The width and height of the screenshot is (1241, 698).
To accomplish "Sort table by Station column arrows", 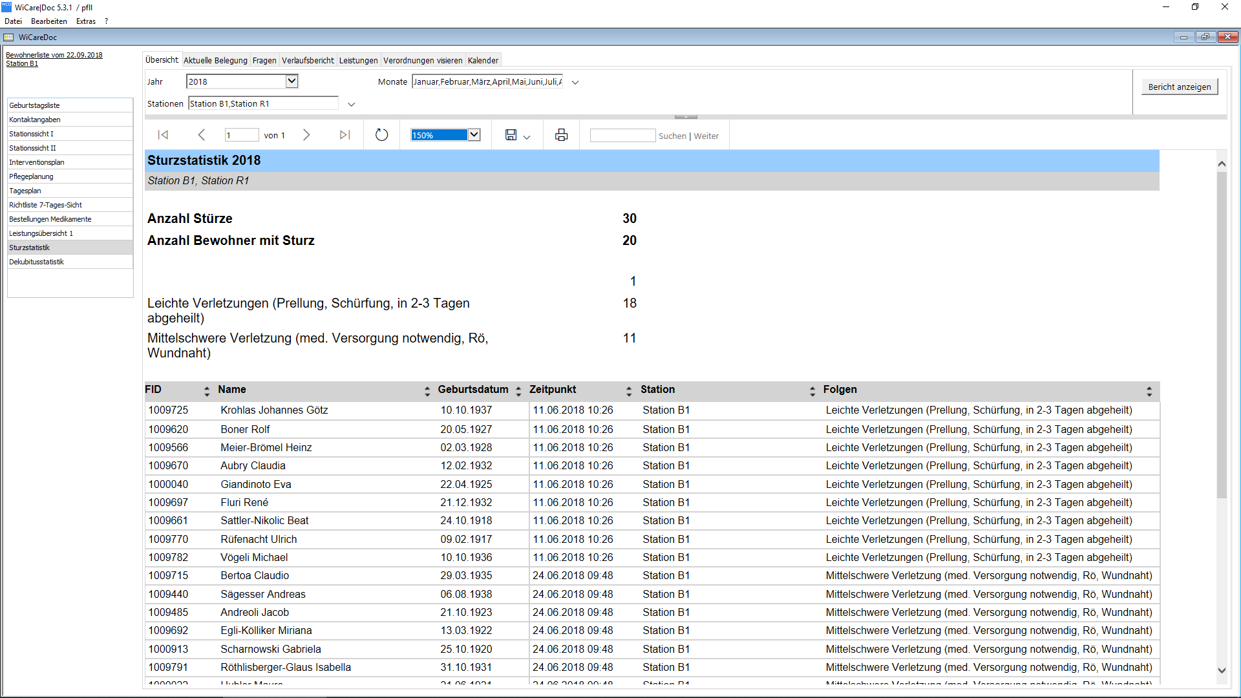I will (812, 390).
